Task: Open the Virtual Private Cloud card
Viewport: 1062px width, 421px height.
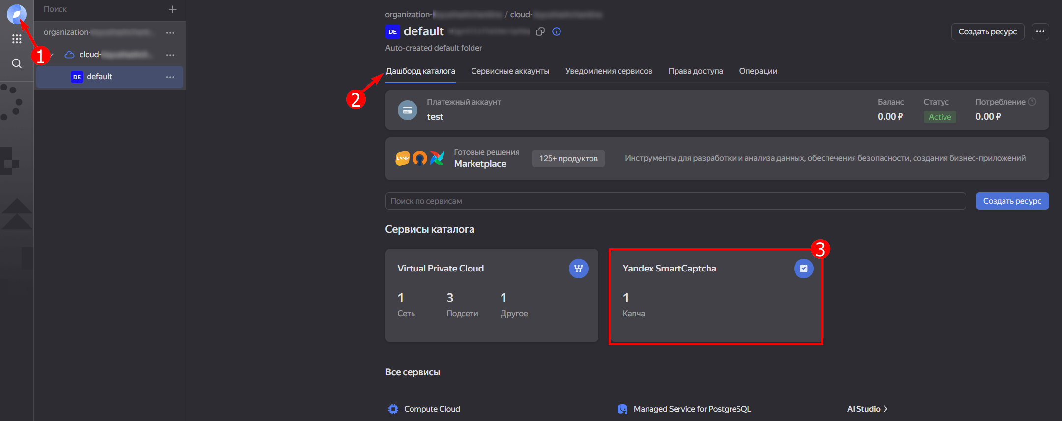Action: pos(492,295)
